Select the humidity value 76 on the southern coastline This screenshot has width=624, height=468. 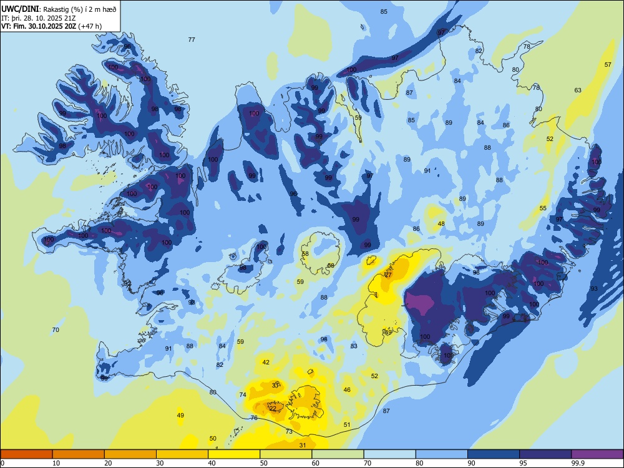click(255, 418)
